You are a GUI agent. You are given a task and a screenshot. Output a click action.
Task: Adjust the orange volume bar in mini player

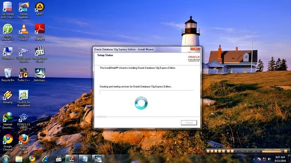pyautogui.click(x=272, y=151)
